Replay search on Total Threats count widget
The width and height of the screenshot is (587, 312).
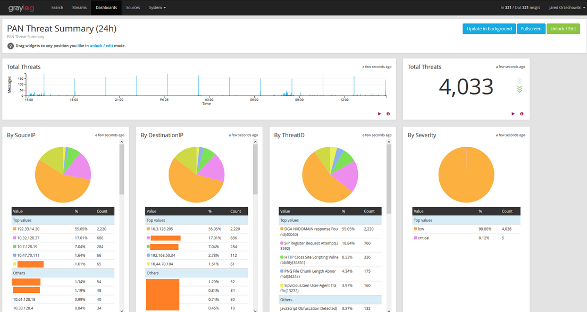[x=513, y=114]
